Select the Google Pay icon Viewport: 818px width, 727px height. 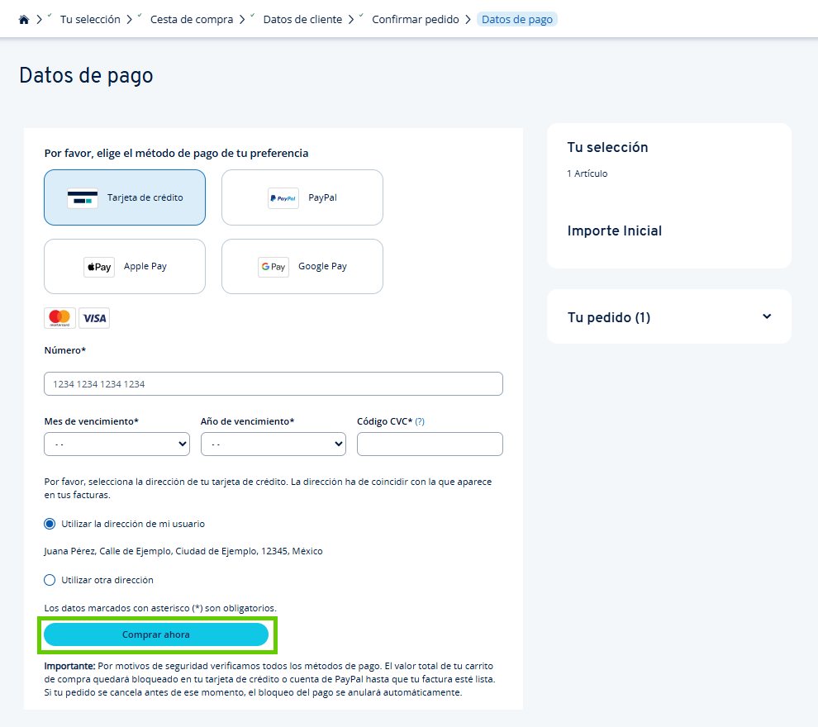273,266
